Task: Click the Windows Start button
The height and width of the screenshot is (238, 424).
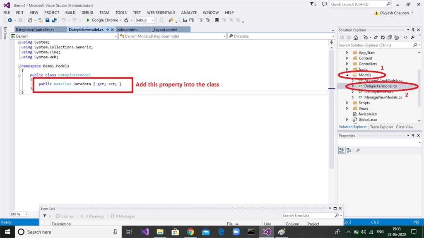Action: coord(7,232)
